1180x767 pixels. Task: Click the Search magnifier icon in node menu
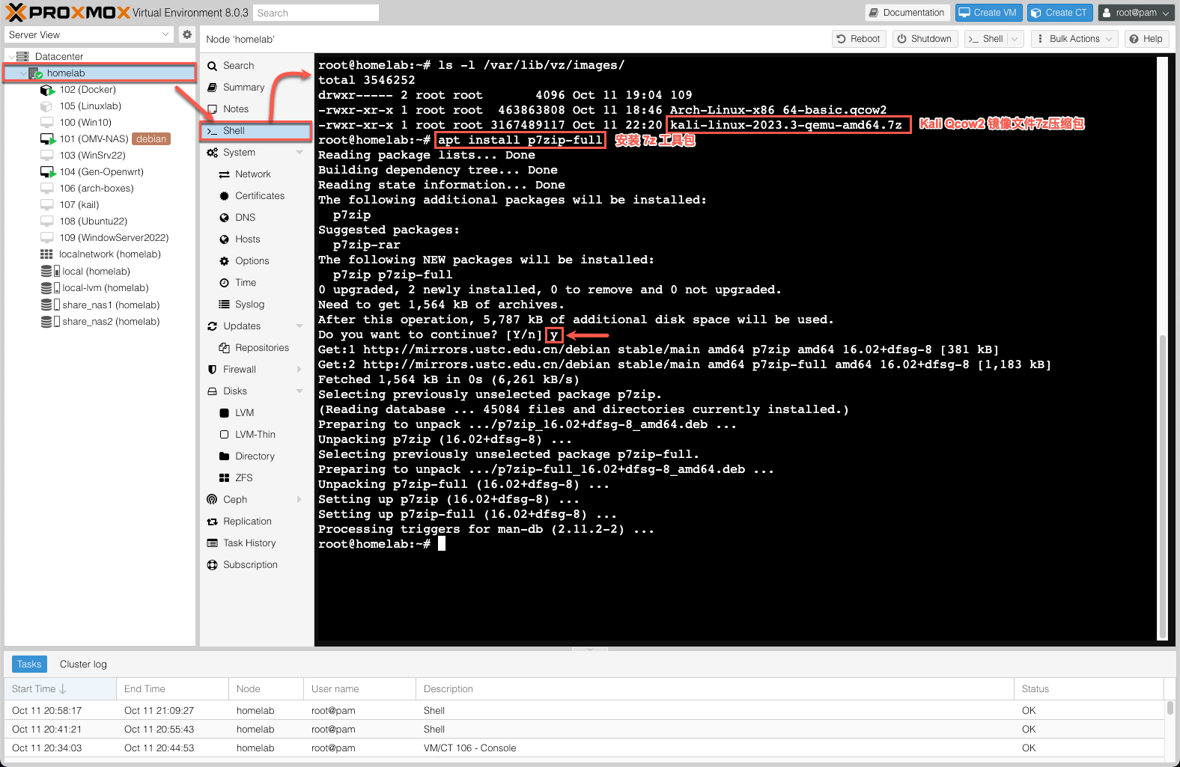(213, 66)
